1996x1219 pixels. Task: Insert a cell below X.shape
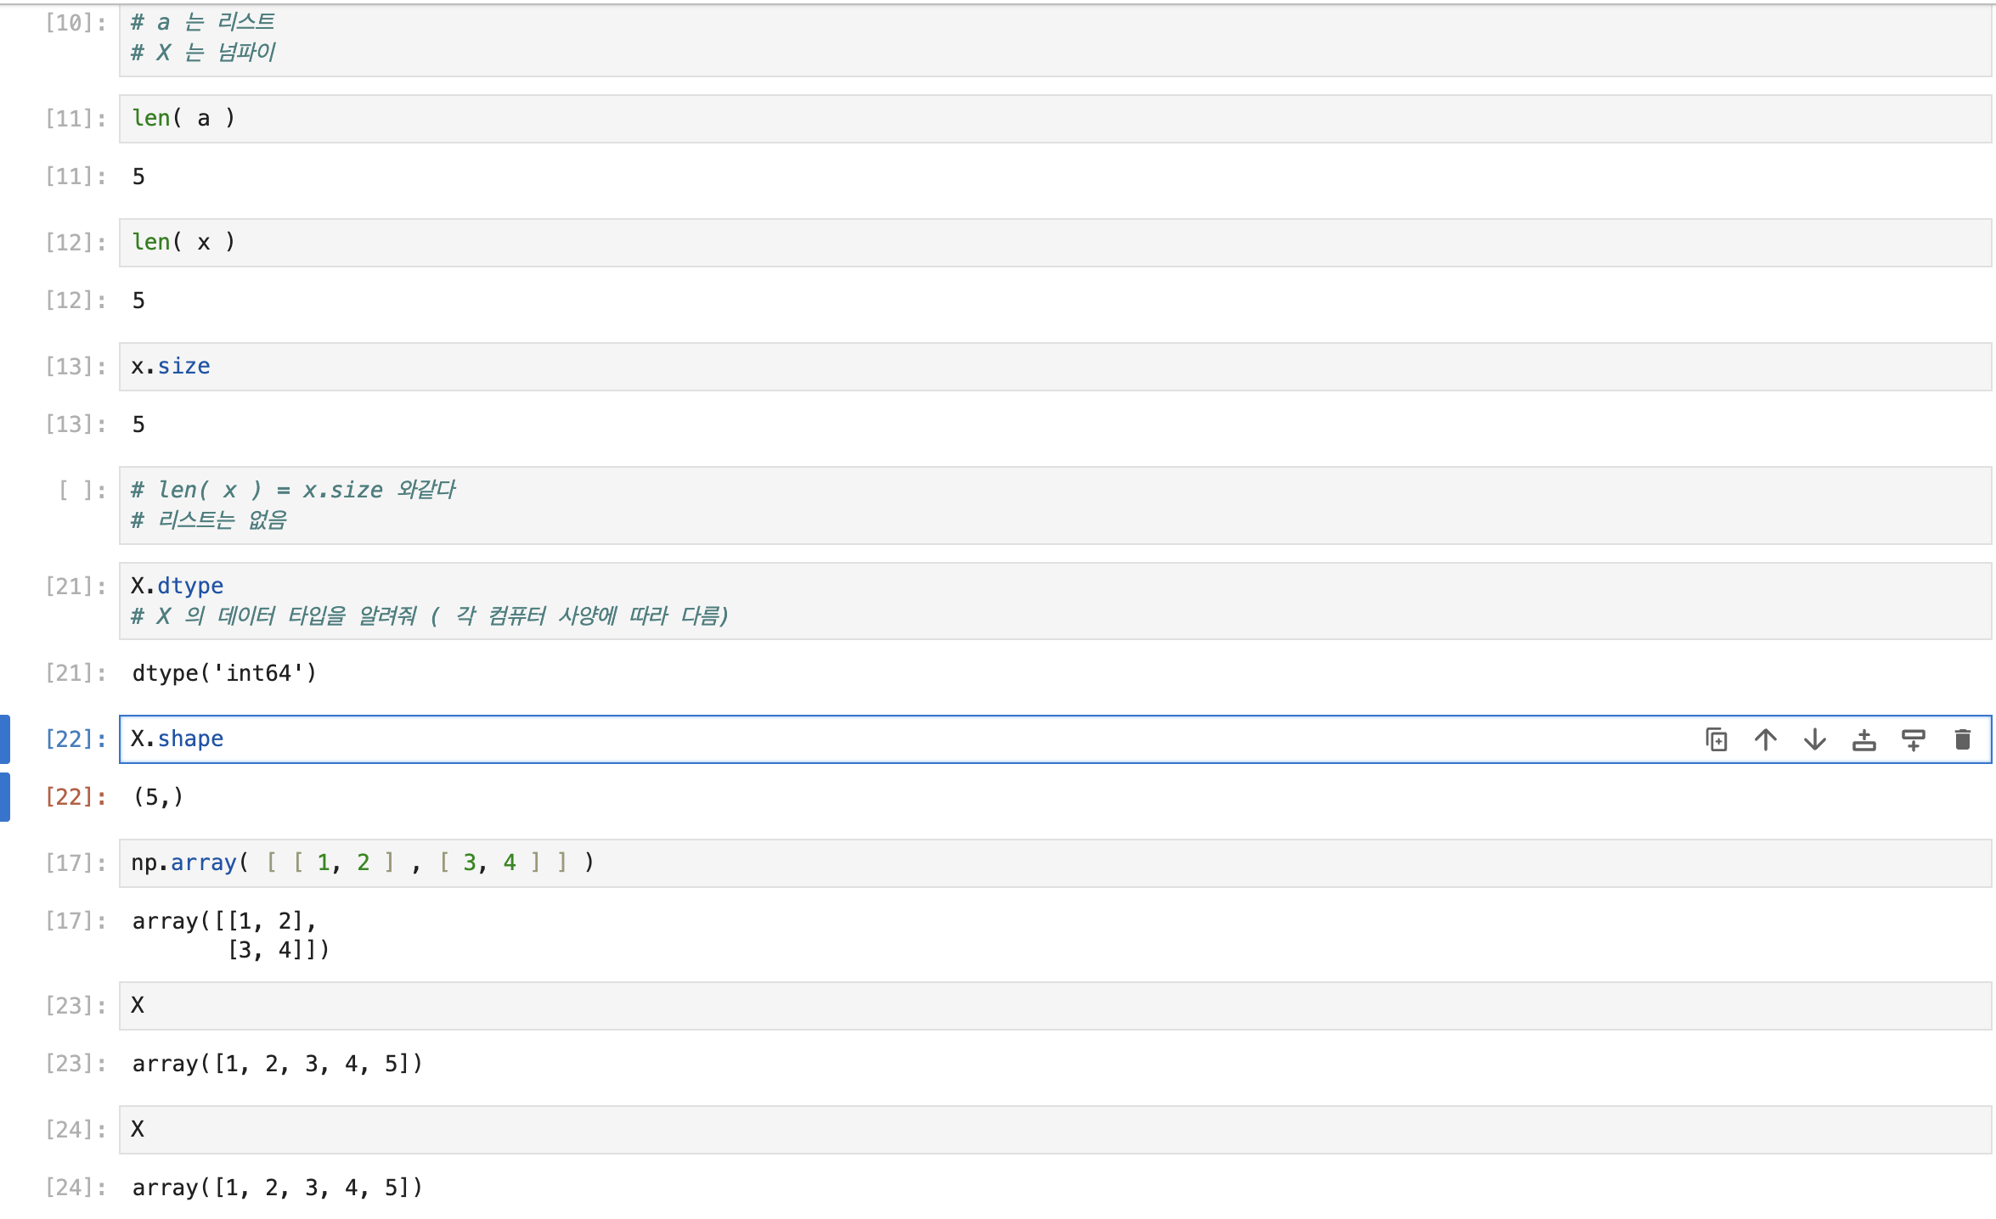pyautogui.click(x=1913, y=739)
